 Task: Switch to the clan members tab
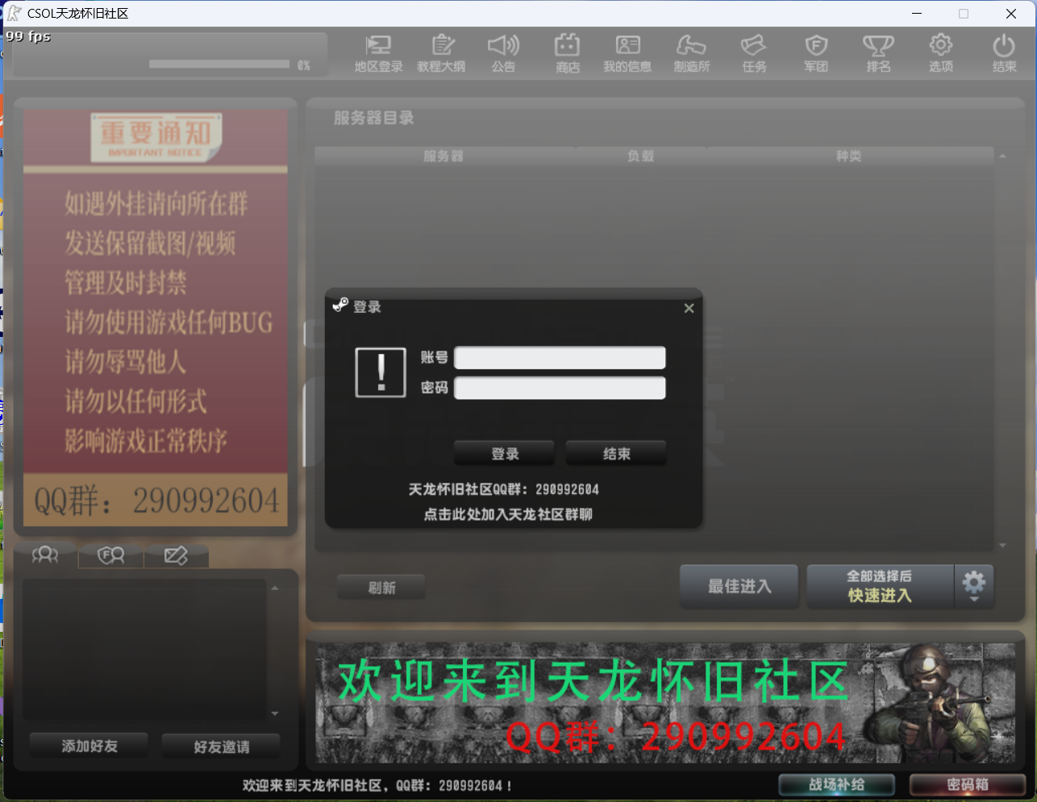pos(110,555)
